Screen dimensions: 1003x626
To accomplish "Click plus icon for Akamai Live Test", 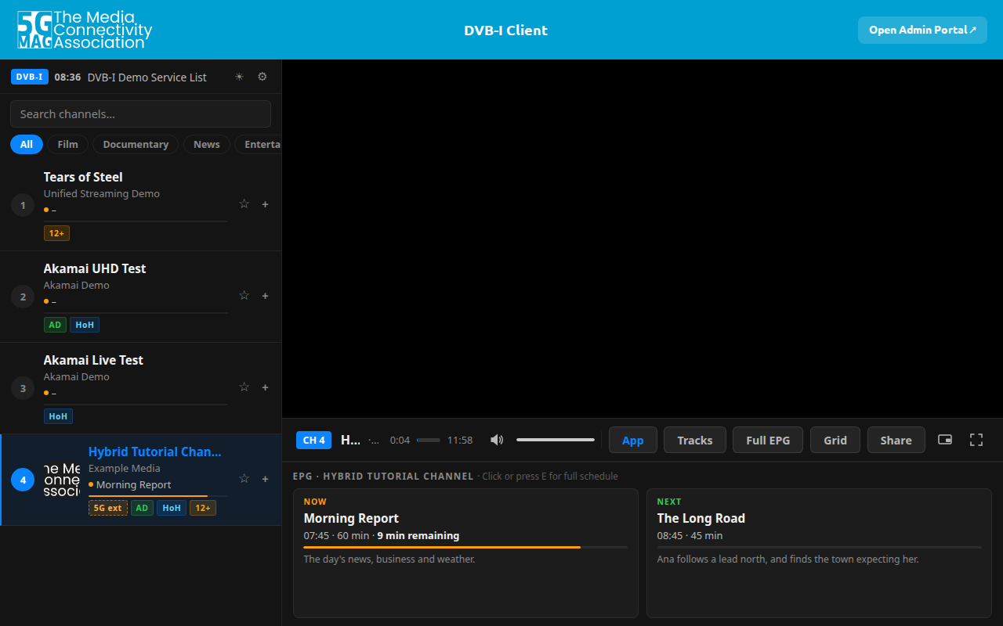I will point(265,387).
